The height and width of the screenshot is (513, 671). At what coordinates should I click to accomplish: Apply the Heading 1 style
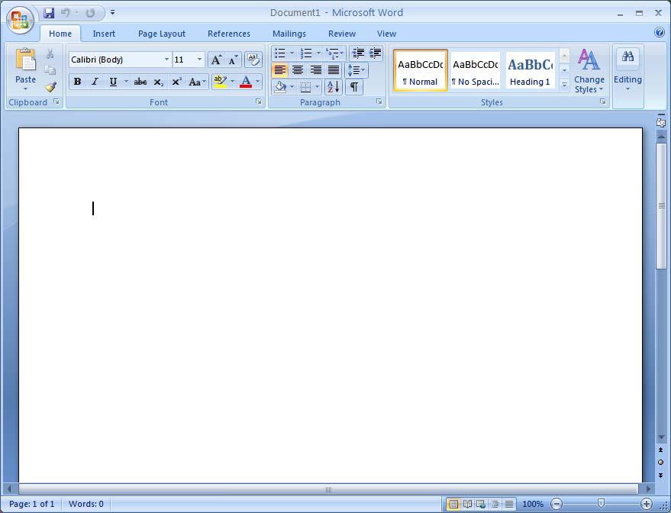pos(530,70)
